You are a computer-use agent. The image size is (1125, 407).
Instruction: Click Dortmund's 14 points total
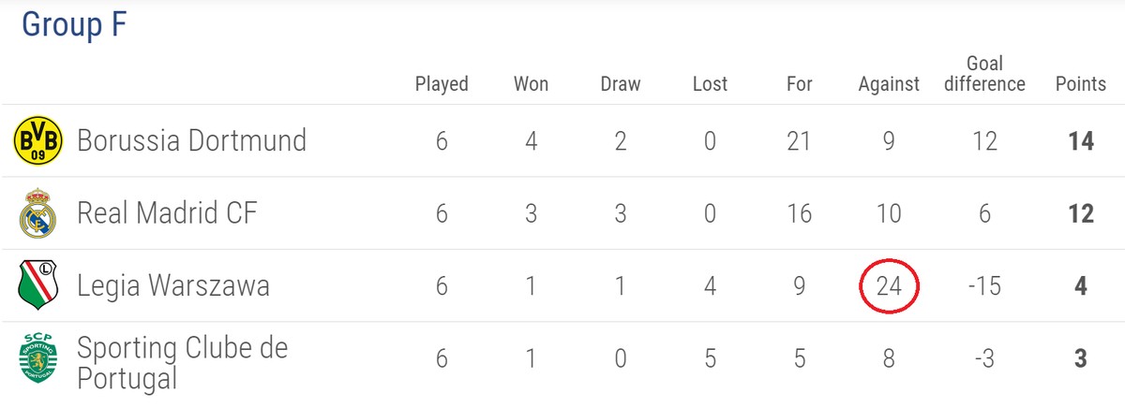point(1081,141)
